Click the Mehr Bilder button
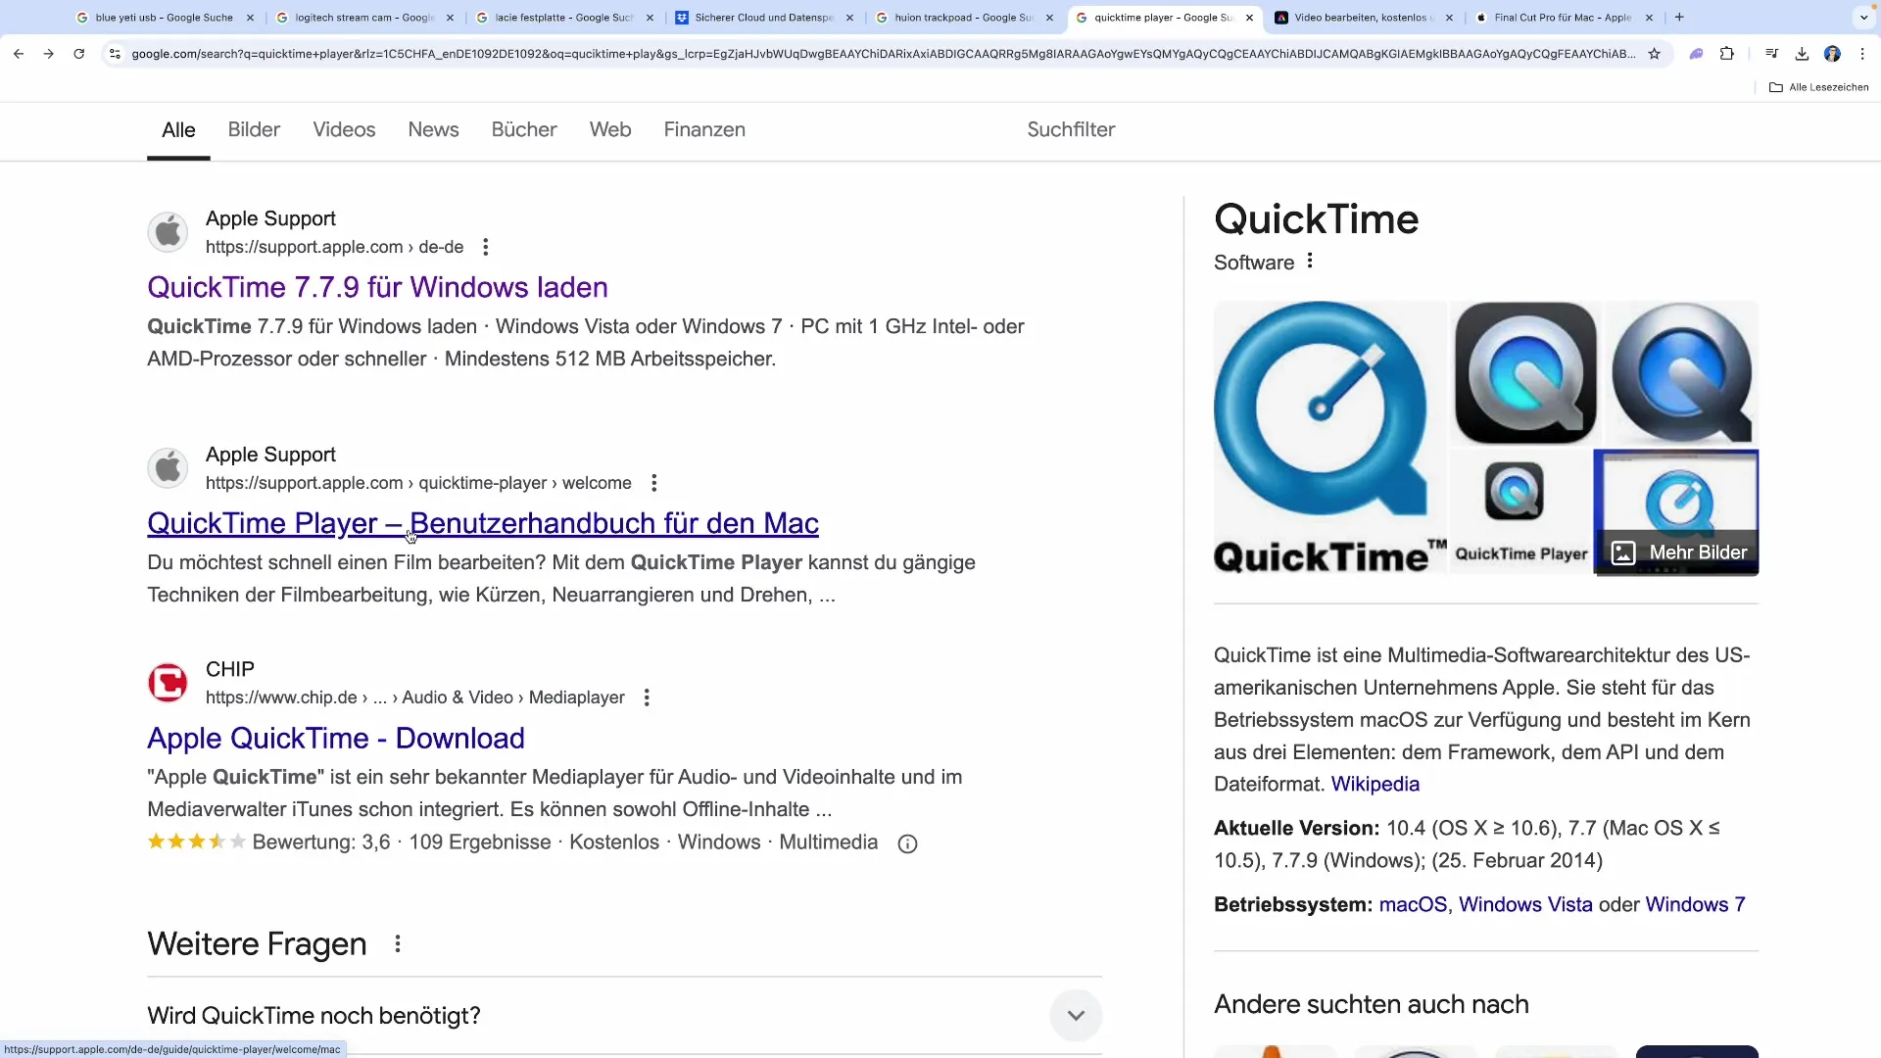 [x=1679, y=553]
